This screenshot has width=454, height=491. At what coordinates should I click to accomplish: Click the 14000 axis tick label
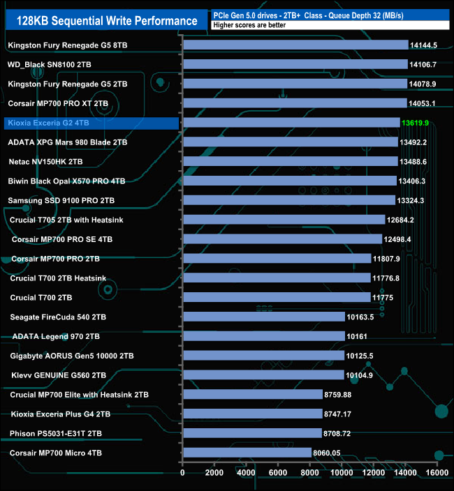(x=405, y=473)
